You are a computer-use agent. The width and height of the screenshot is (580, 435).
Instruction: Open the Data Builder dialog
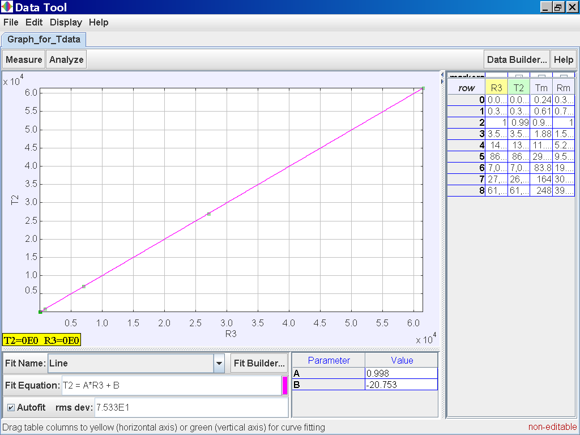pos(517,59)
